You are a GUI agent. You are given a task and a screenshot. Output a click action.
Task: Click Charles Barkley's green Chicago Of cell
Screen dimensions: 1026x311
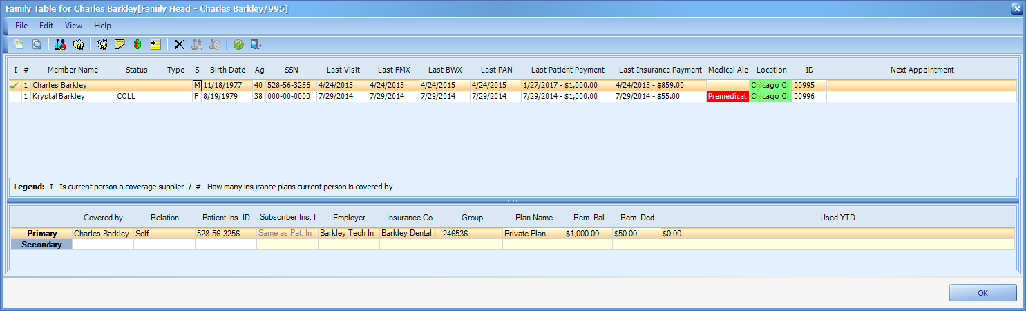[770, 85]
